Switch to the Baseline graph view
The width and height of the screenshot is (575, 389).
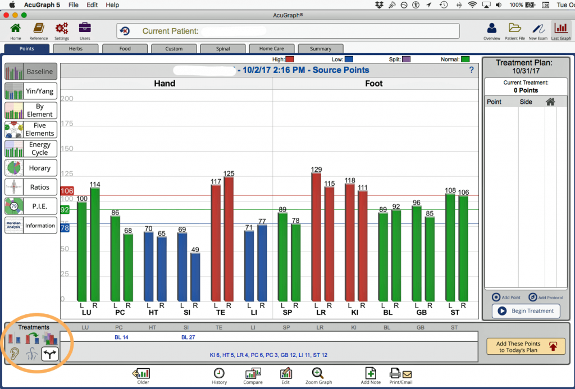point(31,71)
